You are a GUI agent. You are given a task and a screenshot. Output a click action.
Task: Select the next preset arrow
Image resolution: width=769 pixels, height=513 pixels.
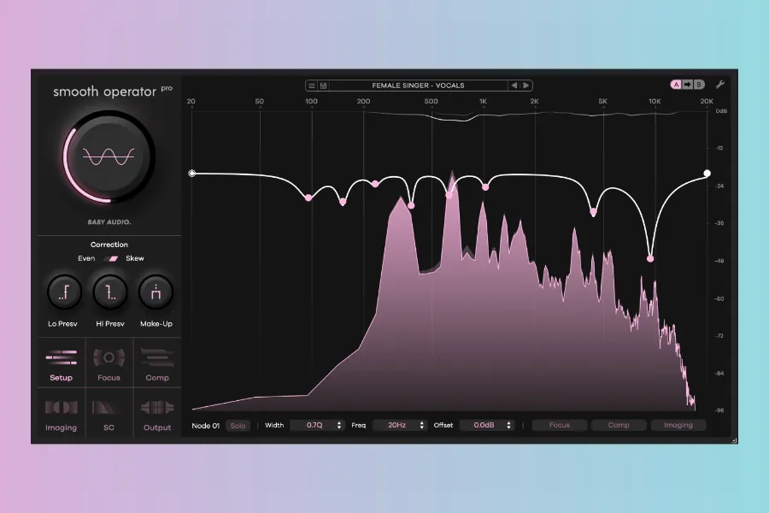click(x=526, y=85)
